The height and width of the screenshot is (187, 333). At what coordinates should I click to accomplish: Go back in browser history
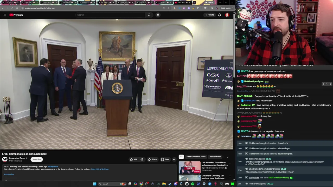pyautogui.click(x=3, y=8)
